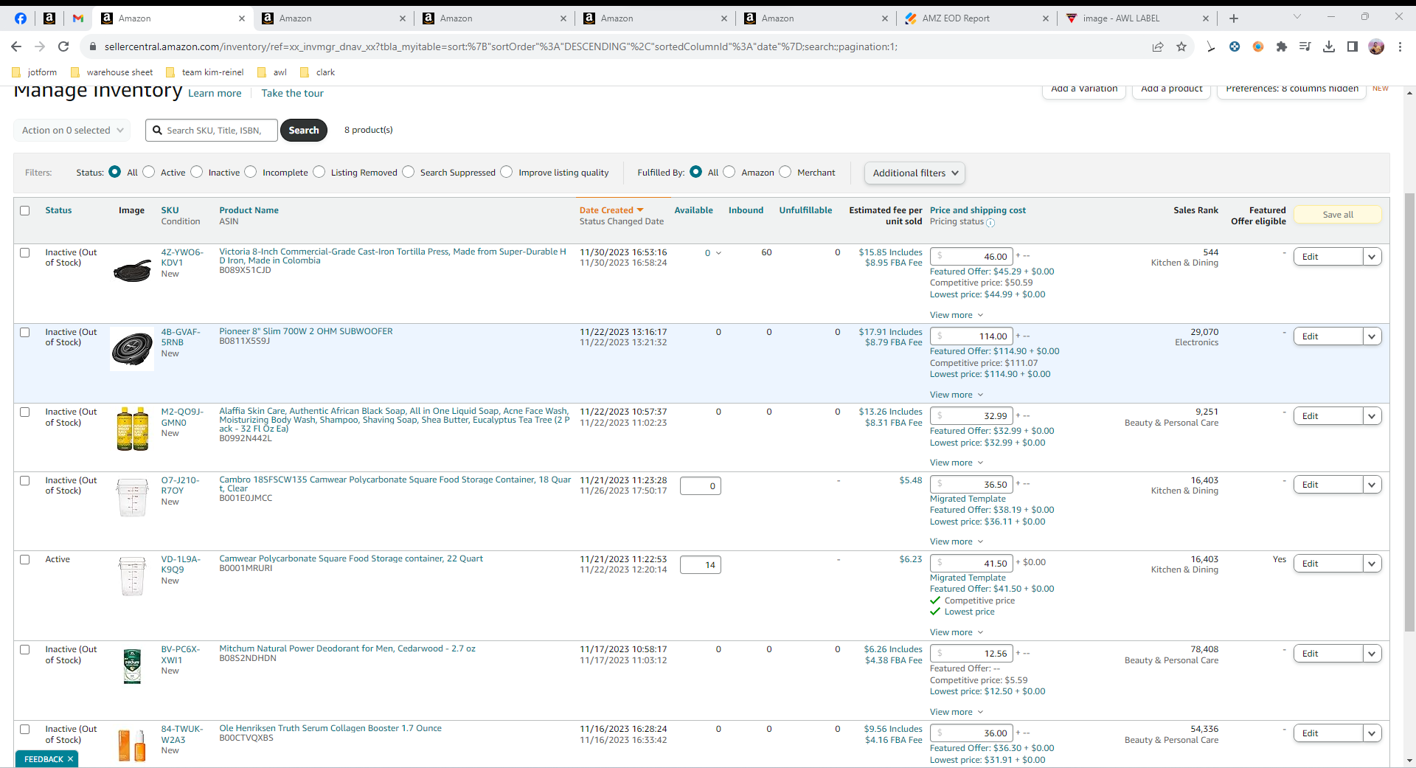Viewport: 1416px width, 768px height.
Task: Select the Victoria Tortilla Press row checkbox
Action: click(x=25, y=253)
